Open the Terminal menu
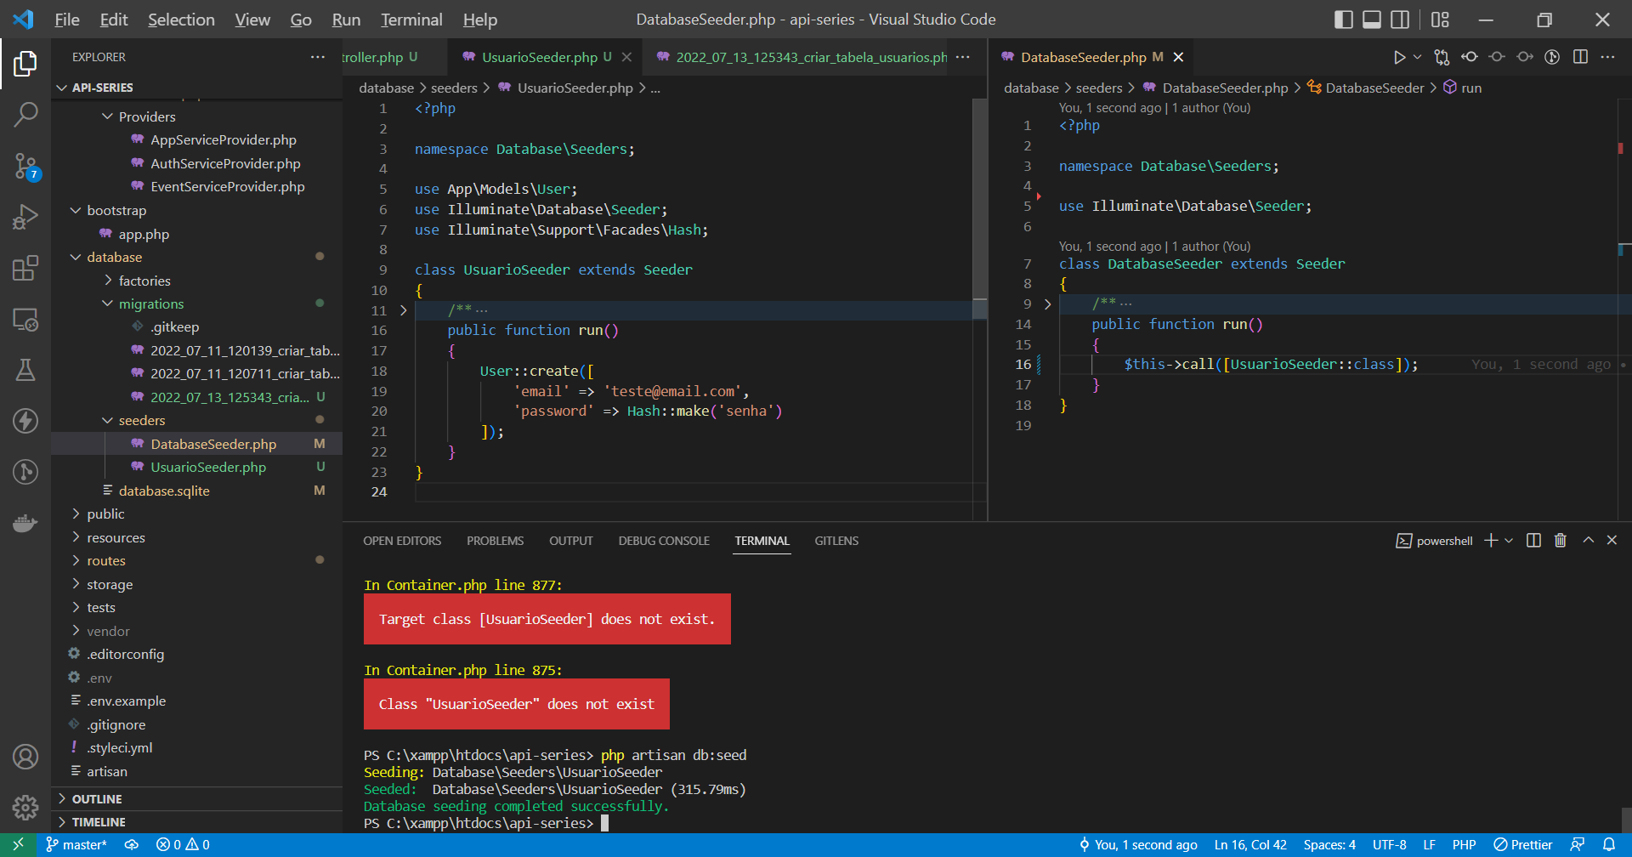This screenshot has width=1632, height=857. coord(411,20)
